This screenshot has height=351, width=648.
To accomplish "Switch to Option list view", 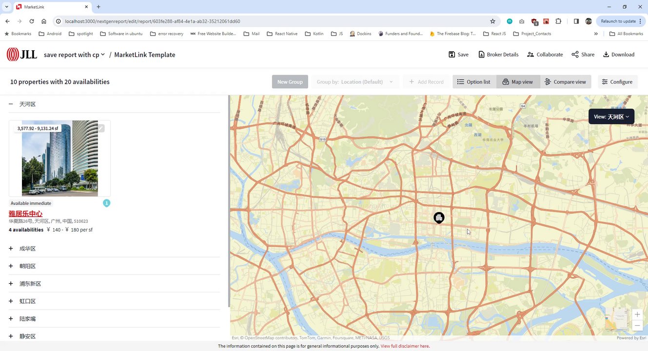I will (x=474, y=82).
